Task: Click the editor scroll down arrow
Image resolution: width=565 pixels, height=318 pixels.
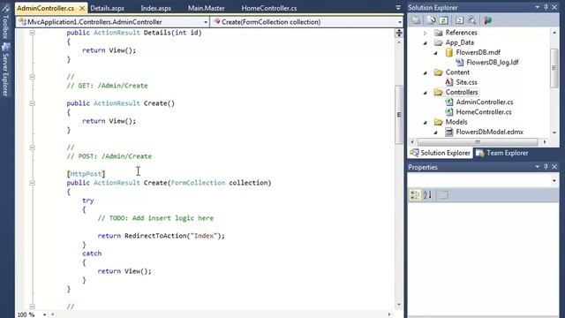Action: (399, 305)
